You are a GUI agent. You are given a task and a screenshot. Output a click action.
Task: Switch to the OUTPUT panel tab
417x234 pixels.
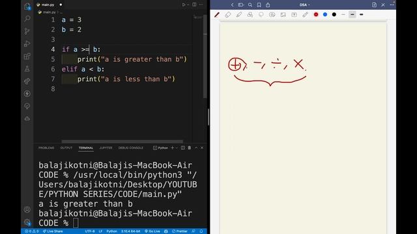[x=66, y=148]
